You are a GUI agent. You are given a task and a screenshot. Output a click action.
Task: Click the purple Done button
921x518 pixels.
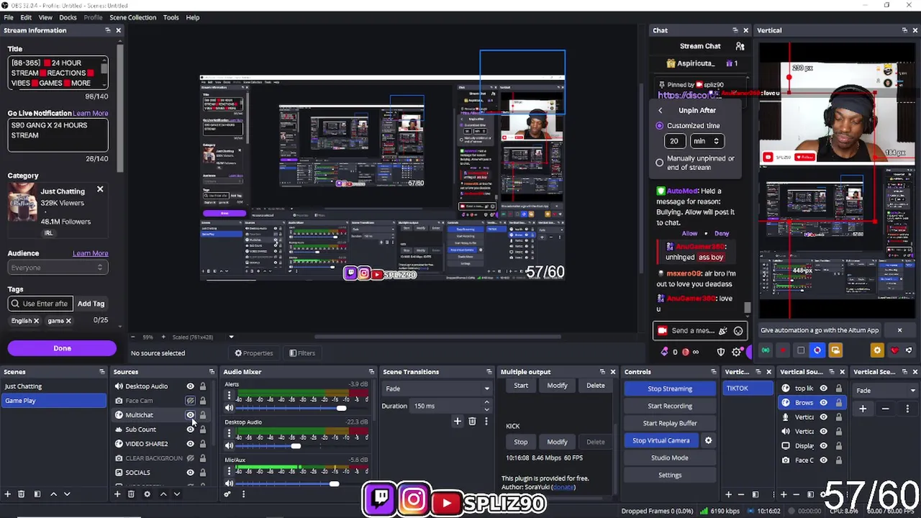[x=62, y=348]
